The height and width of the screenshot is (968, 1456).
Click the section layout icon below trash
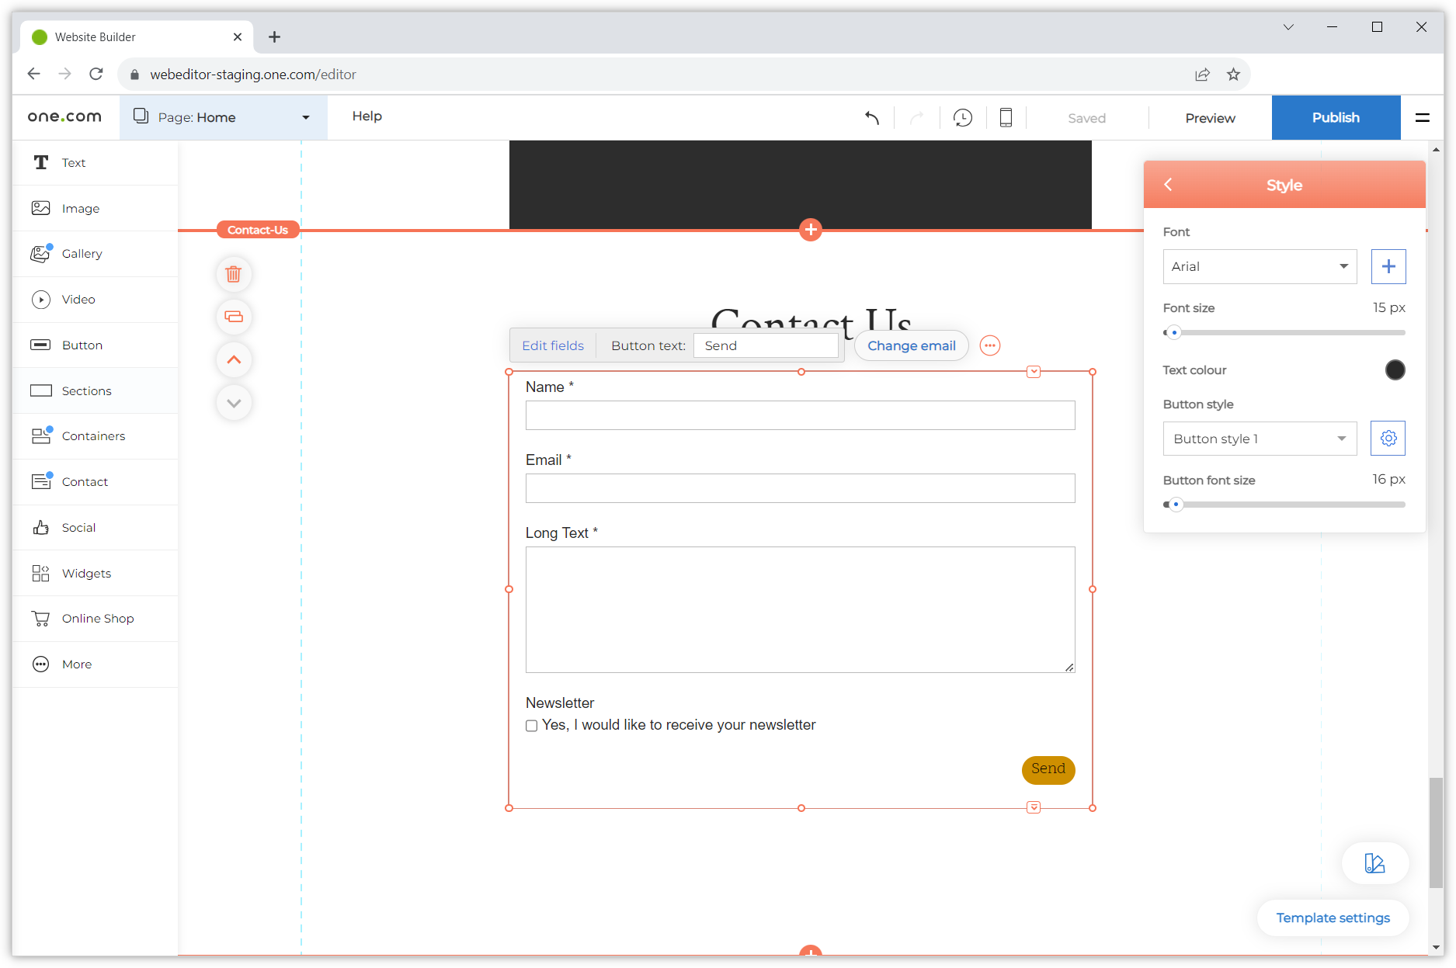click(234, 317)
